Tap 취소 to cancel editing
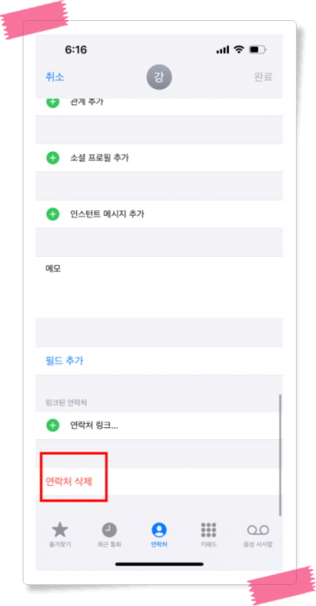The width and height of the screenshot is (316, 606). (54, 77)
